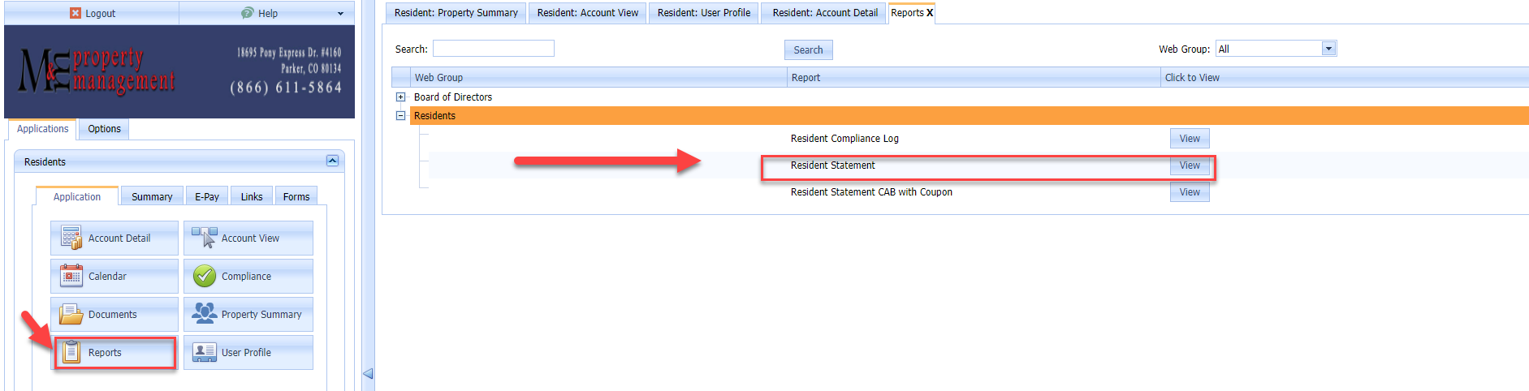The width and height of the screenshot is (1529, 391).
Task: Open the Web Group dropdown
Action: tap(1328, 49)
